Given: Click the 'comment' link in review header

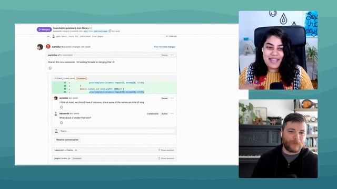Looking at the screenshot, I should (x=68, y=55).
